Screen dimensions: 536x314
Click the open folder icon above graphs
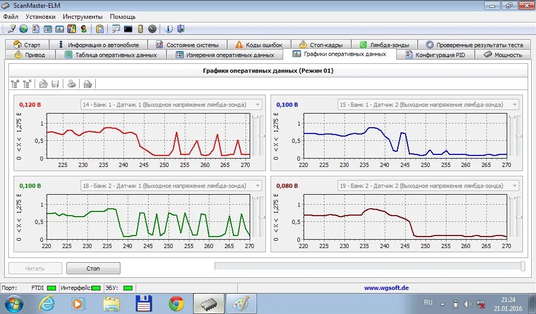click(x=43, y=84)
